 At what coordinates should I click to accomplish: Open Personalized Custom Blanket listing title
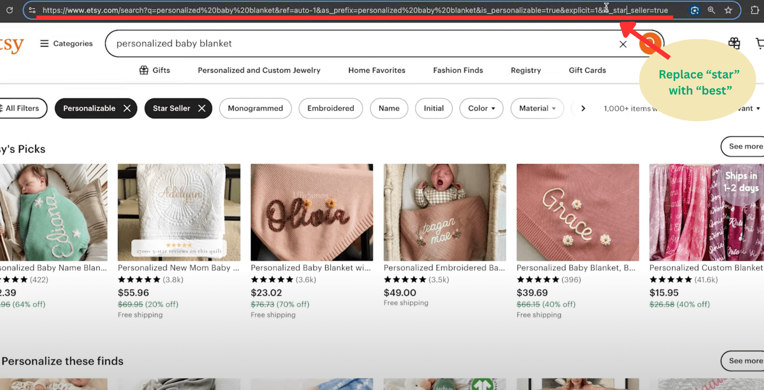pyautogui.click(x=706, y=268)
